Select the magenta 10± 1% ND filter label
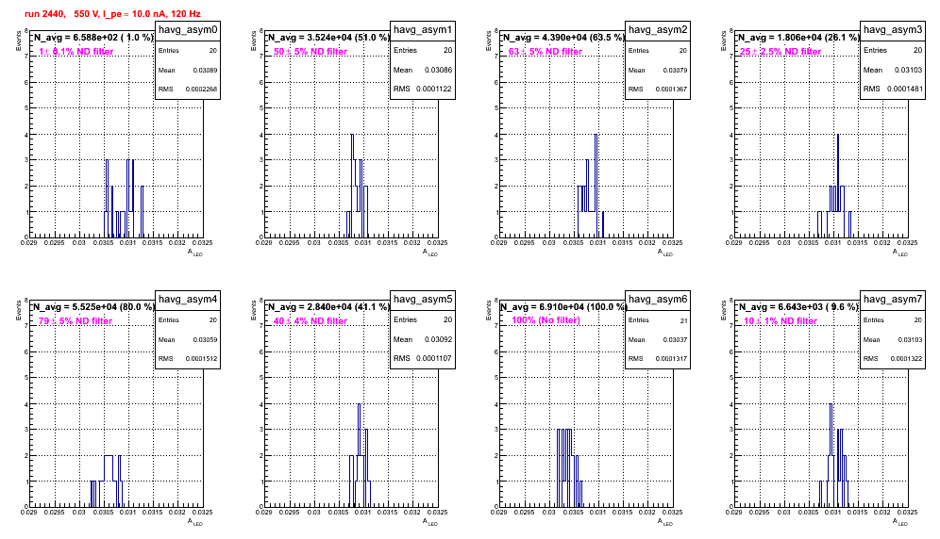Viewport: 940px width, 539px height. (781, 321)
